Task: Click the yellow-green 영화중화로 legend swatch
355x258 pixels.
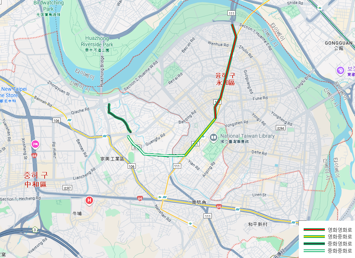Action: [x=314, y=237]
